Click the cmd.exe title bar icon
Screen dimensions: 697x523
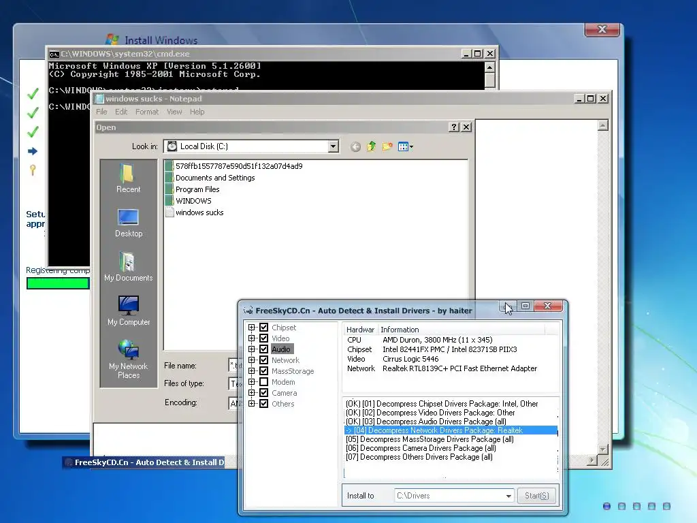(54, 54)
